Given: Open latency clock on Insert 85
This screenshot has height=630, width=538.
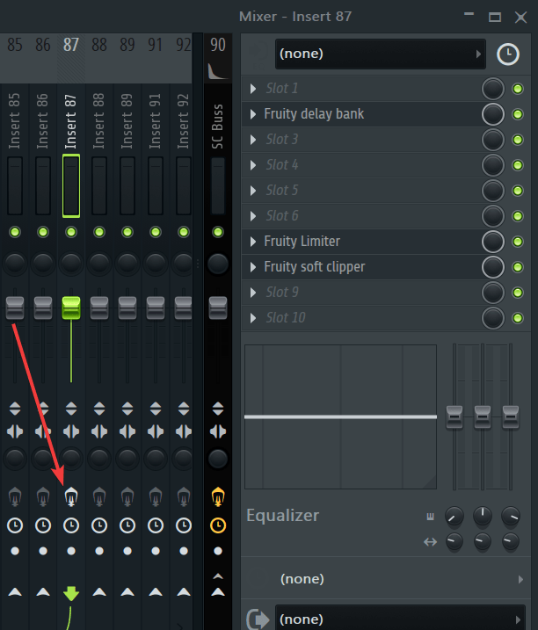Looking at the screenshot, I should pyautogui.click(x=15, y=525).
